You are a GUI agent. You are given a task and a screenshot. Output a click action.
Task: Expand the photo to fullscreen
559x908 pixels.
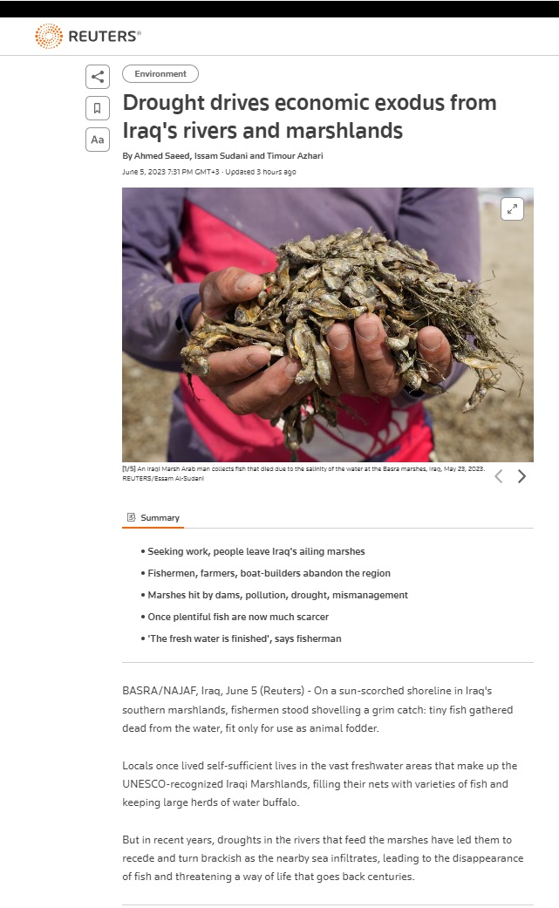tap(512, 209)
